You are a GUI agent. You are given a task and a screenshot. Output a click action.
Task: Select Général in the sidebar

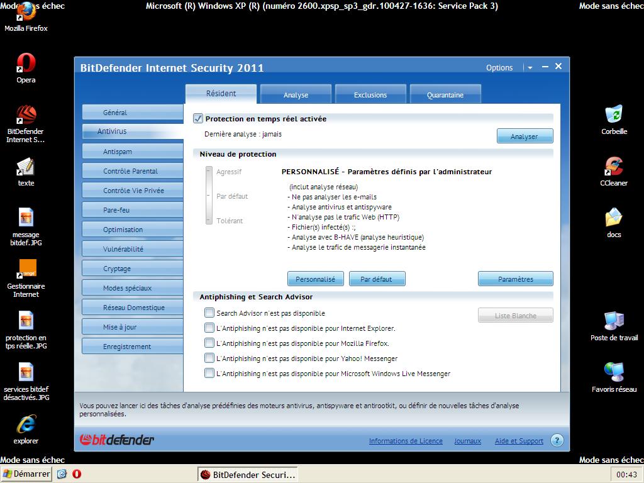point(133,113)
